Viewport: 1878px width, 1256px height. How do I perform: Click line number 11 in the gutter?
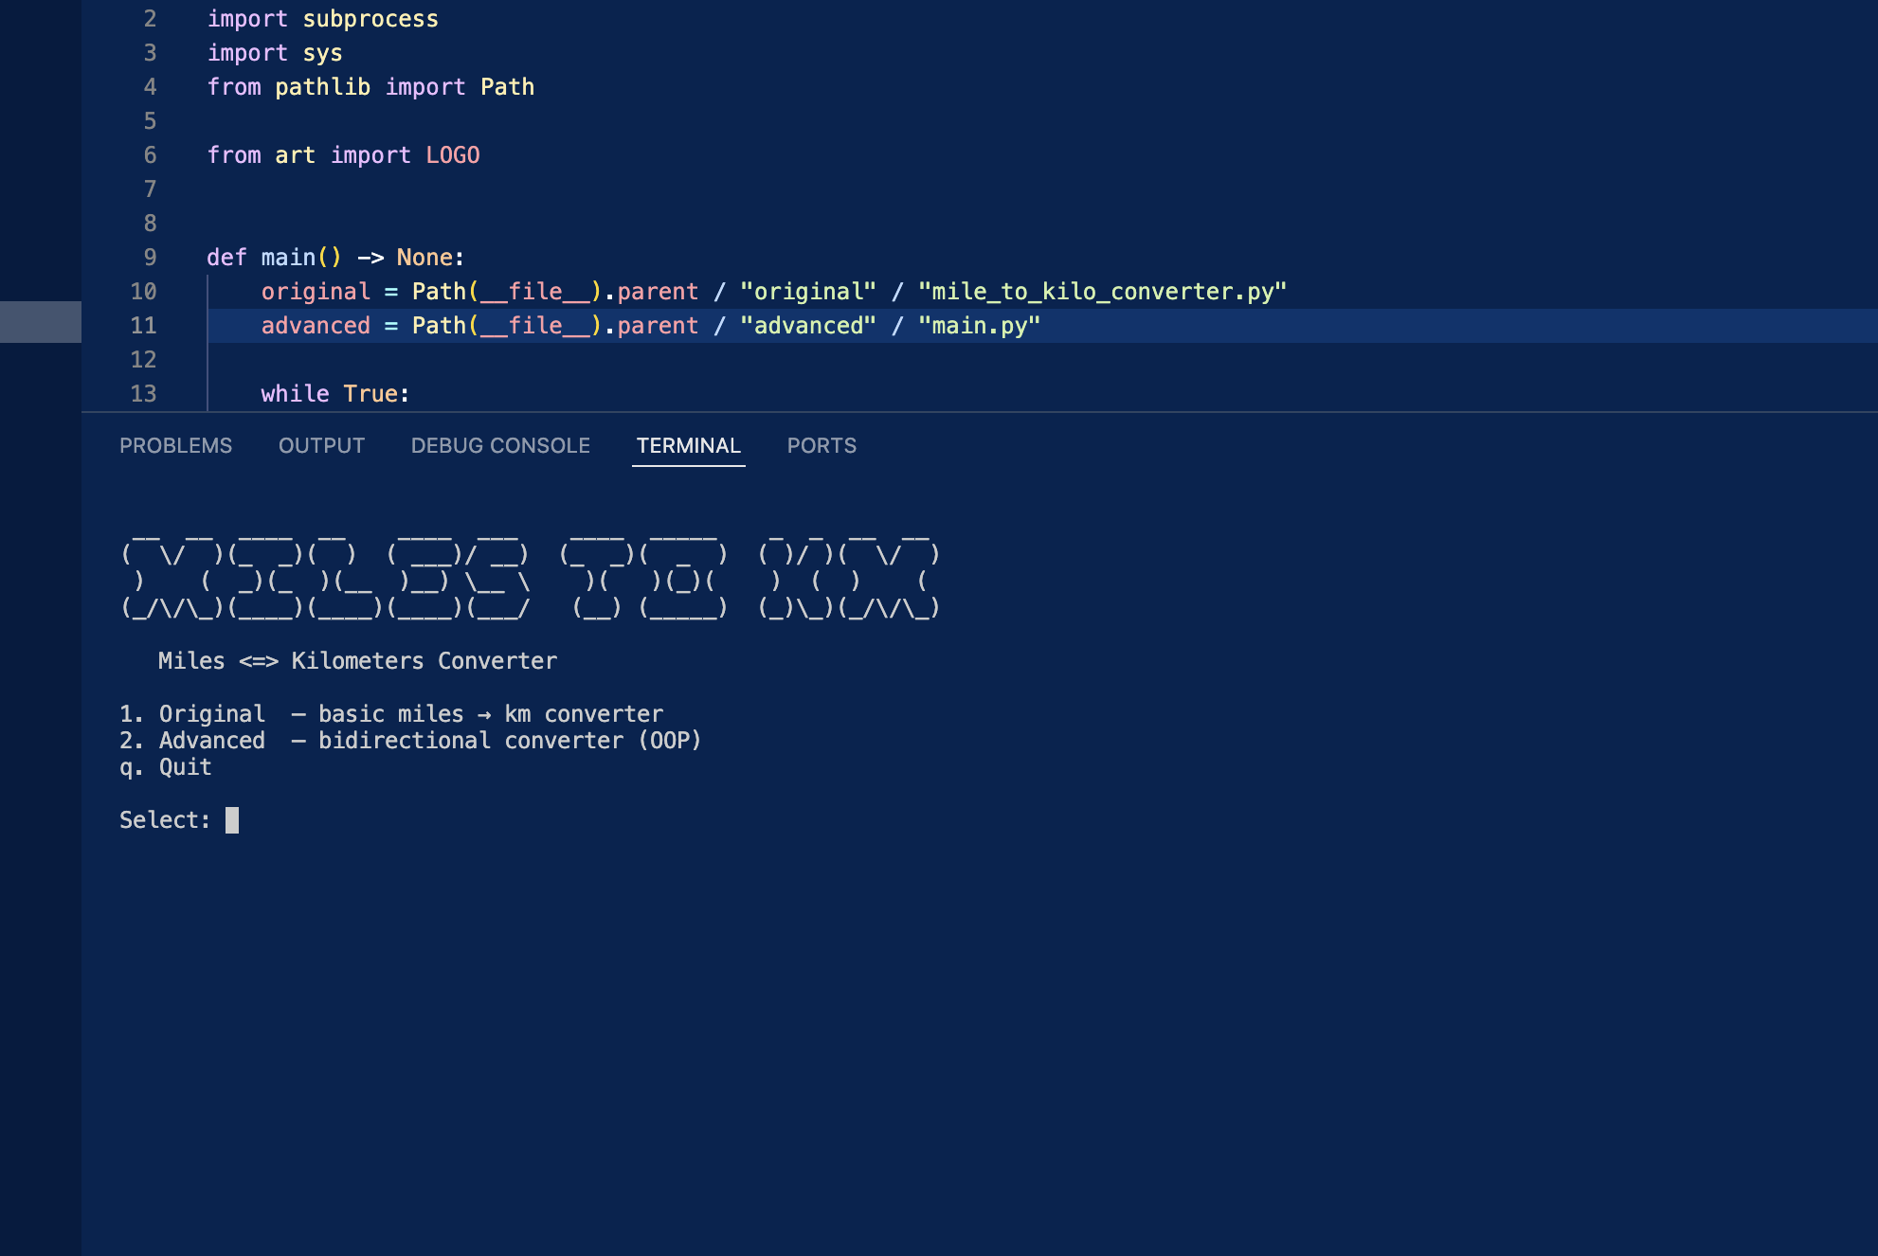[x=143, y=326]
